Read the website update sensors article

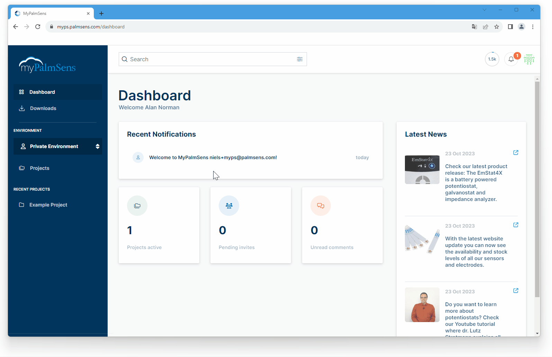pos(476,252)
